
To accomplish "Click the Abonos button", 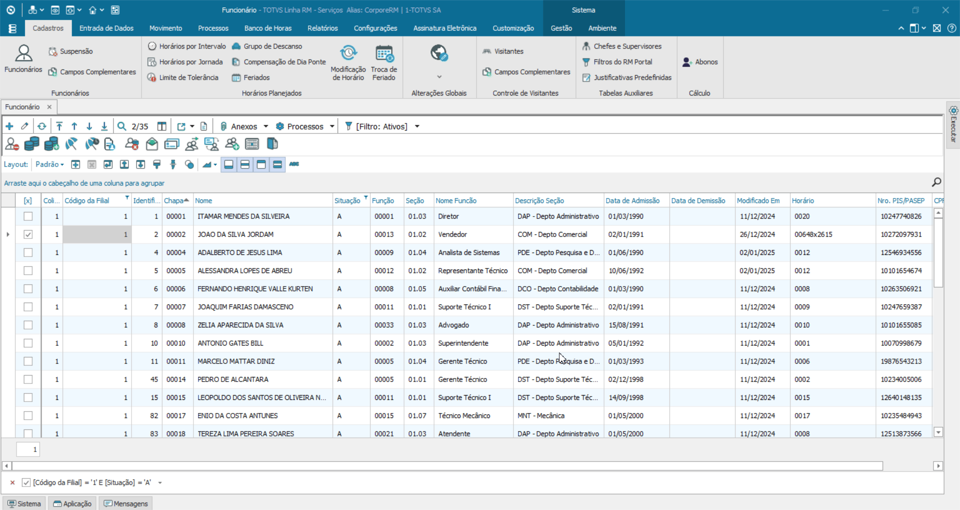I will (700, 62).
